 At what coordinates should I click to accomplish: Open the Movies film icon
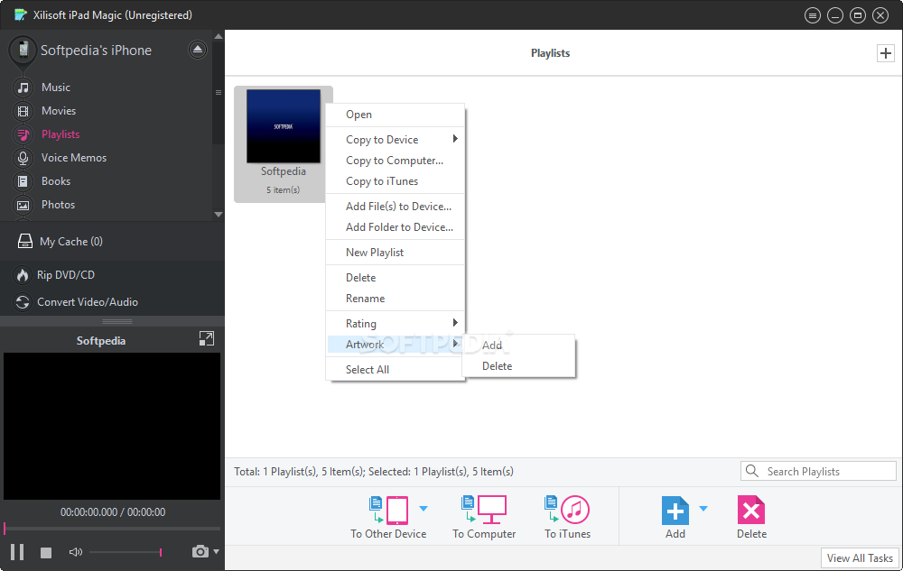(x=23, y=111)
